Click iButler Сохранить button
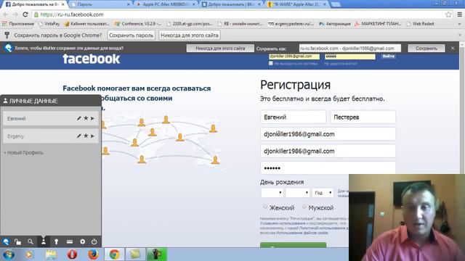 (426, 49)
